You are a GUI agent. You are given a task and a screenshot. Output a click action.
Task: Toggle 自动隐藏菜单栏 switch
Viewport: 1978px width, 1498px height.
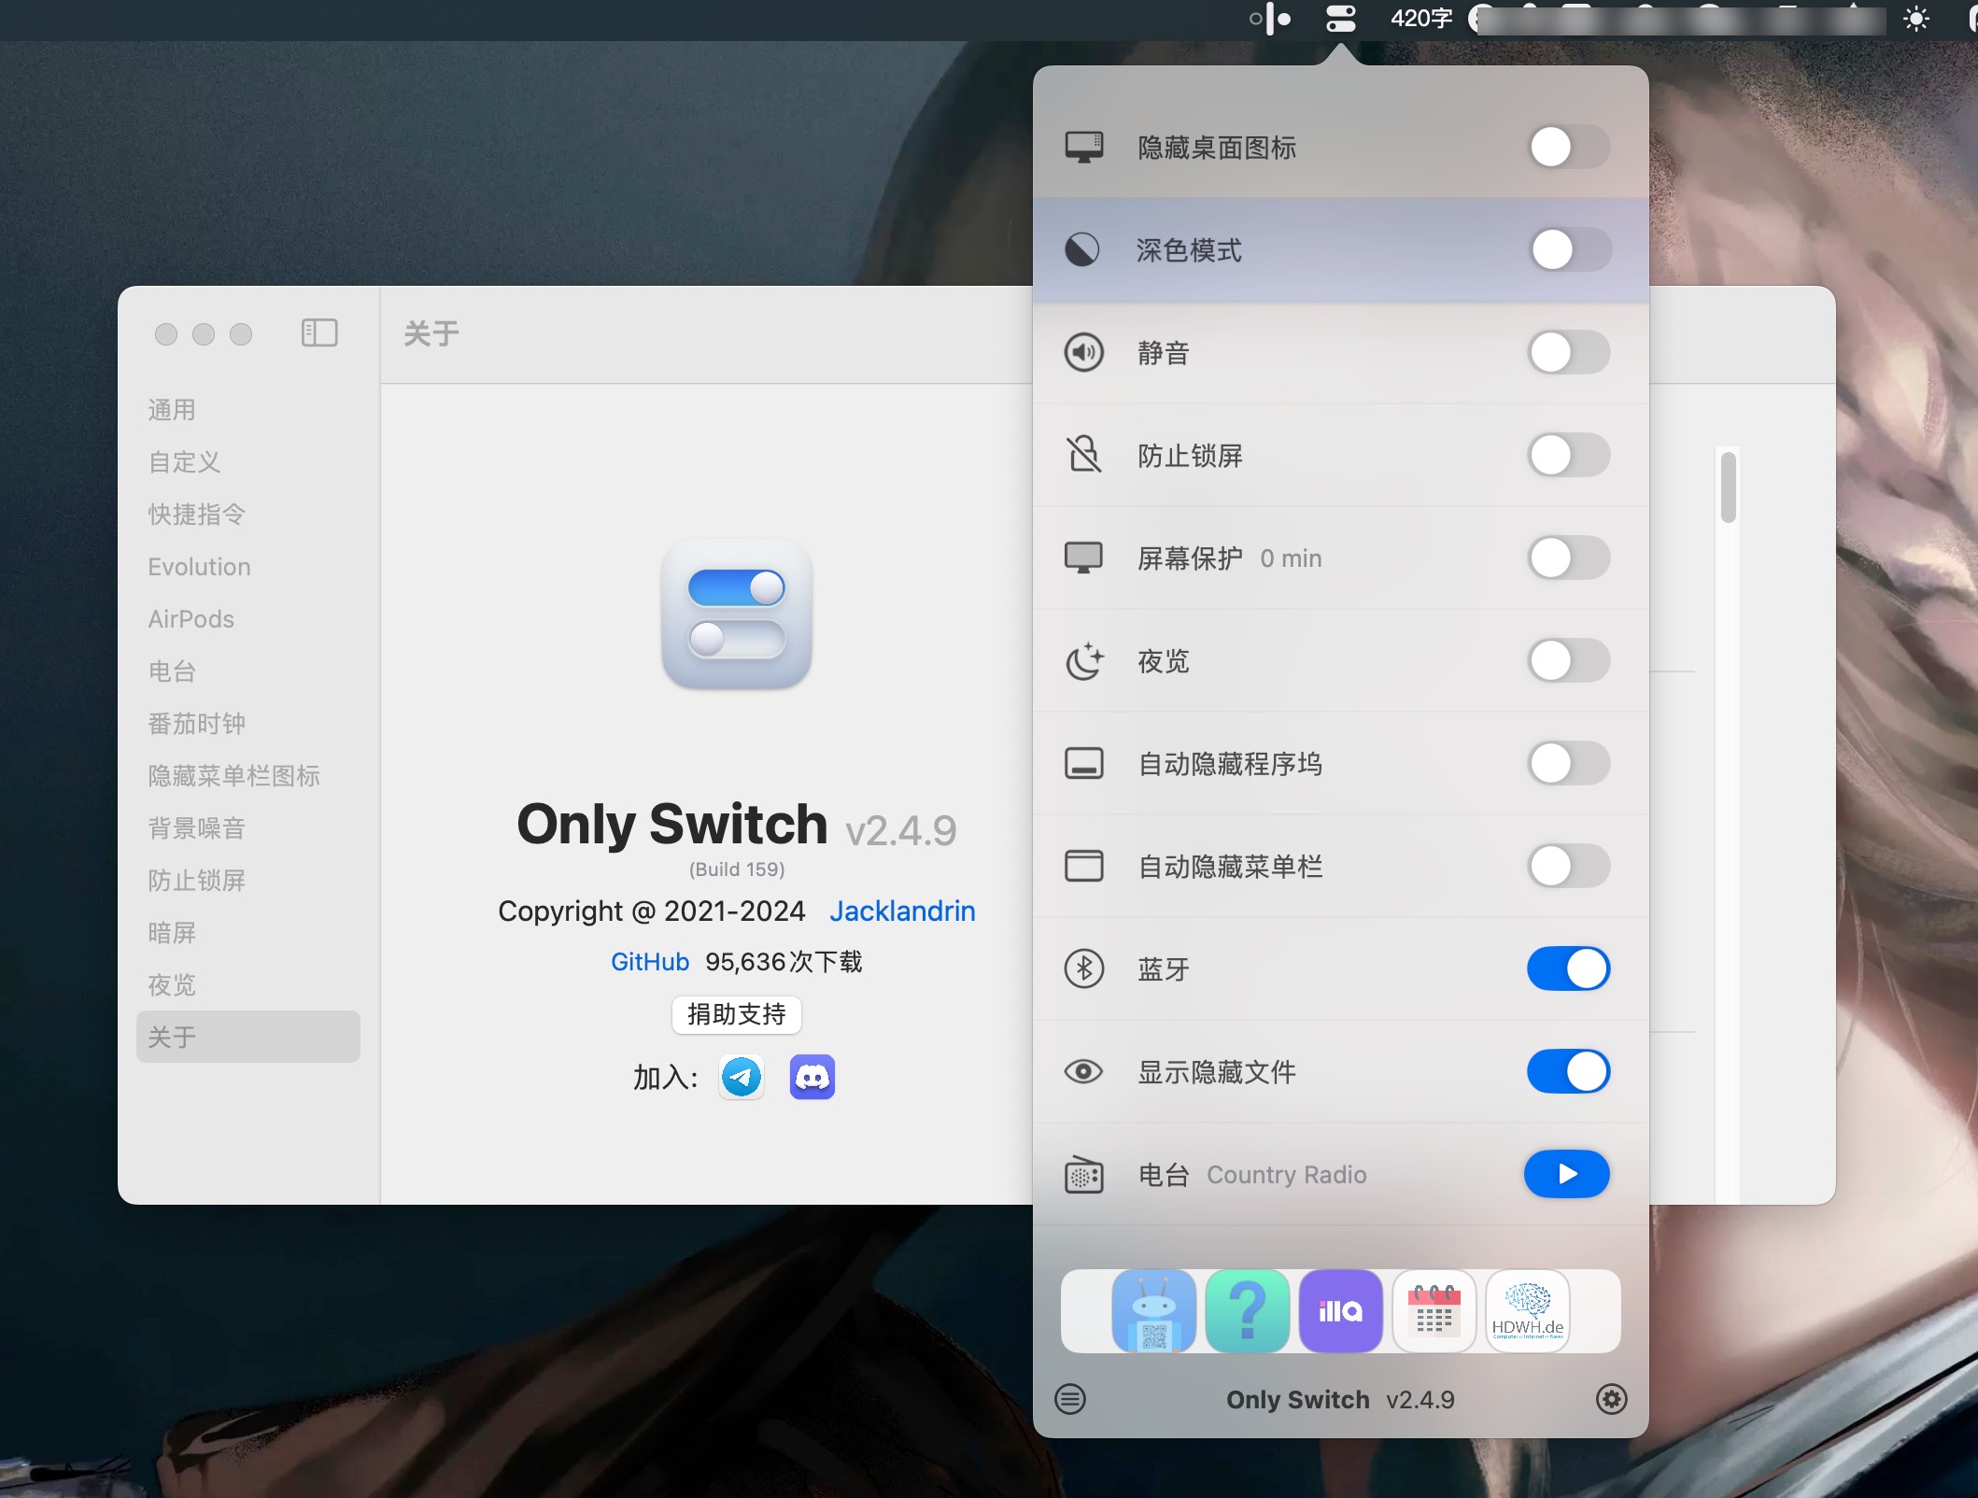1569,866
